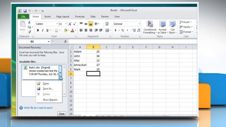Screen dimensions: 226x127
Task: Switch to the Page Layout tab
Action: click(63, 17)
